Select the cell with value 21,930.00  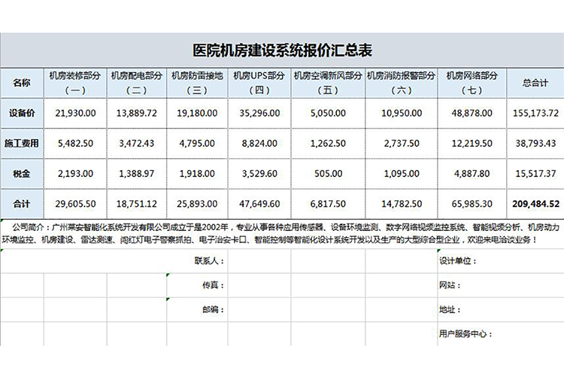click(x=76, y=113)
